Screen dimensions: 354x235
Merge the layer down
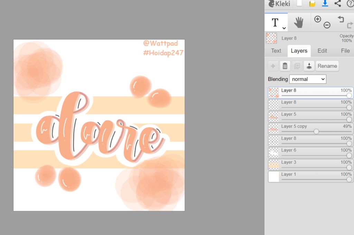click(309, 66)
